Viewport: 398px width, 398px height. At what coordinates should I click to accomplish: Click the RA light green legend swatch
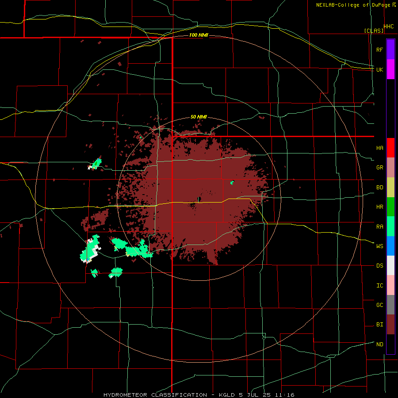tap(390, 226)
